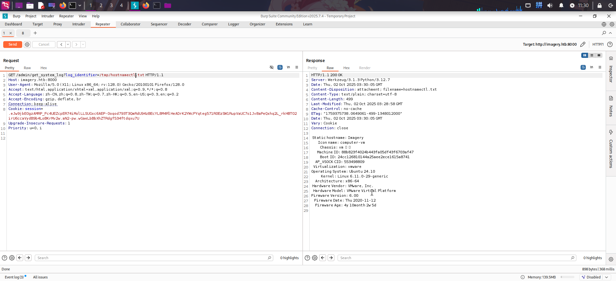Screen dimensions: 616x281
Task: Click the edit target pencil icon
Action: click(x=583, y=44)
